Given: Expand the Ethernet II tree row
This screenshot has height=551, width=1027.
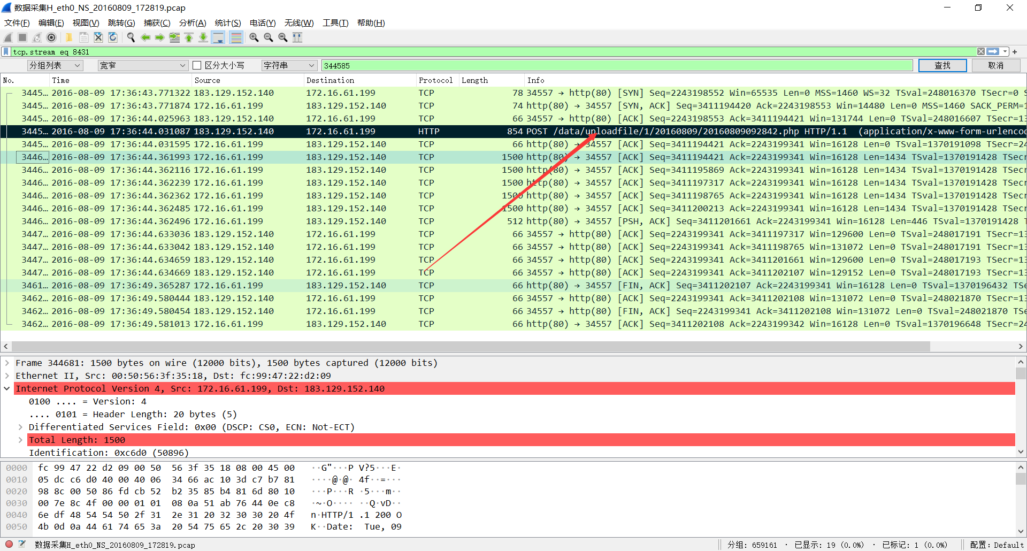Looking at the screenshot, I should coord(7,376).
